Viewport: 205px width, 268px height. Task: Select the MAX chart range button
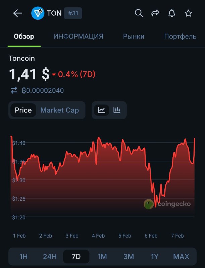click(x=181, y=256)
